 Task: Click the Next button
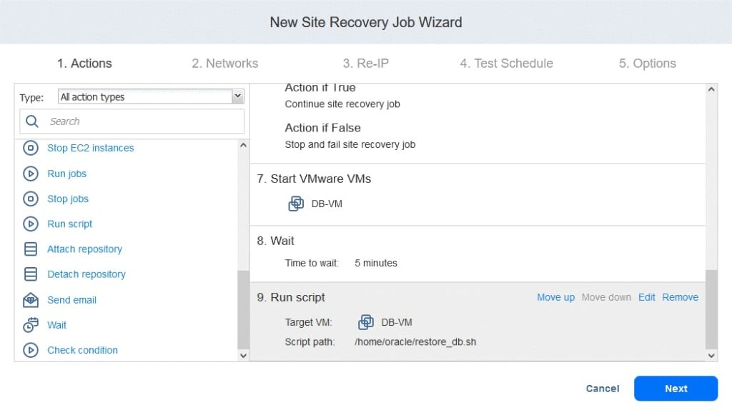pyautogui.click(x=675, y=388)
